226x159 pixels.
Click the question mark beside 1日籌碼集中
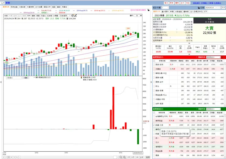point(177,30)
